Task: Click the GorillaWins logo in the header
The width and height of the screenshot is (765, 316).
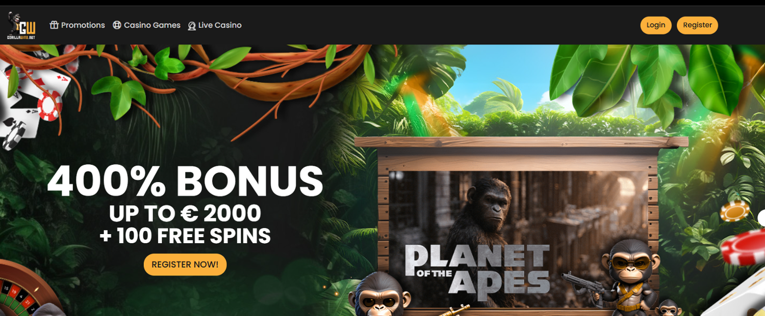Action: click(x=21, y=25)
